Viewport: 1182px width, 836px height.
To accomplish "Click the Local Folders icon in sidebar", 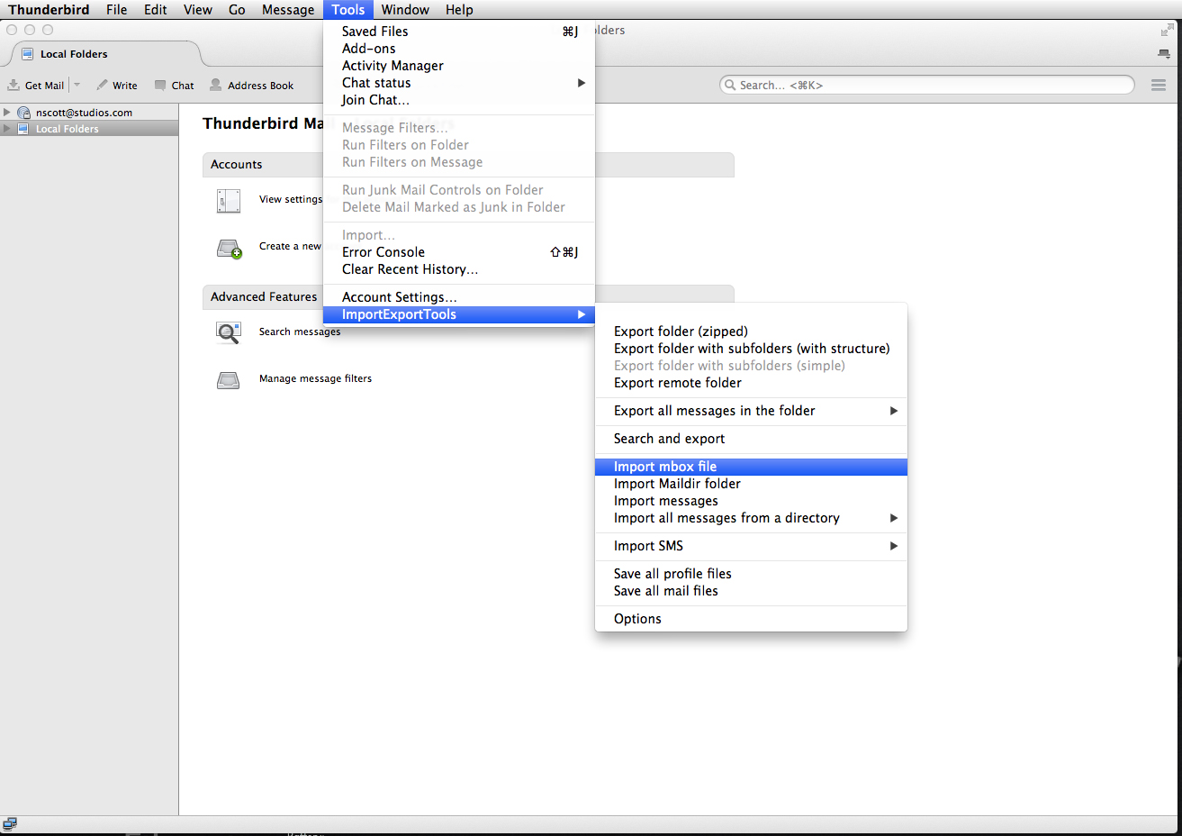I will [x=23, y=129].
